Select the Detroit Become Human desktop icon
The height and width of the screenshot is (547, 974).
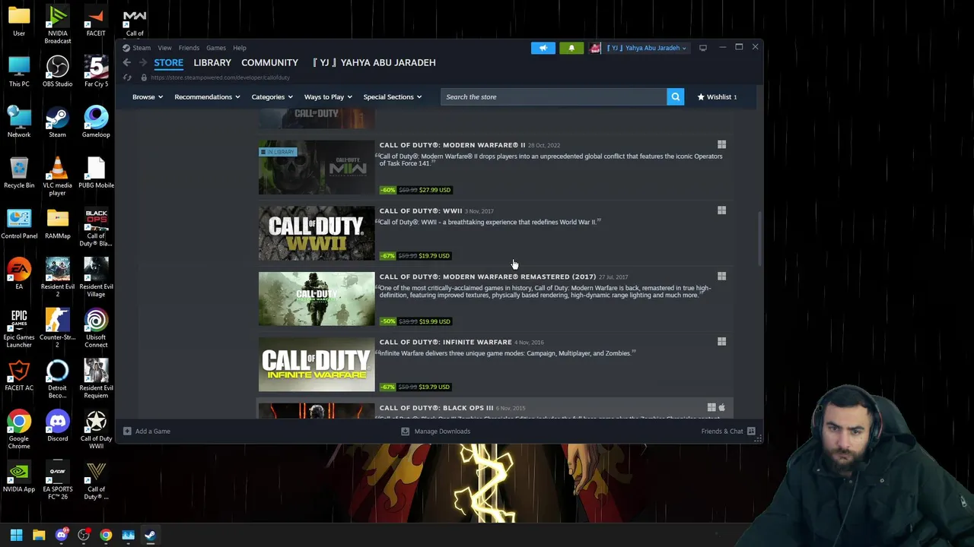tap(57, 379)
